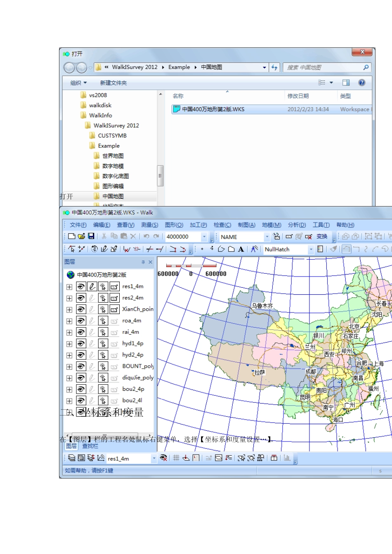Toggle visibility eye of hyd1_4p layer
392x554 pixels.
(x=81, y=344)
